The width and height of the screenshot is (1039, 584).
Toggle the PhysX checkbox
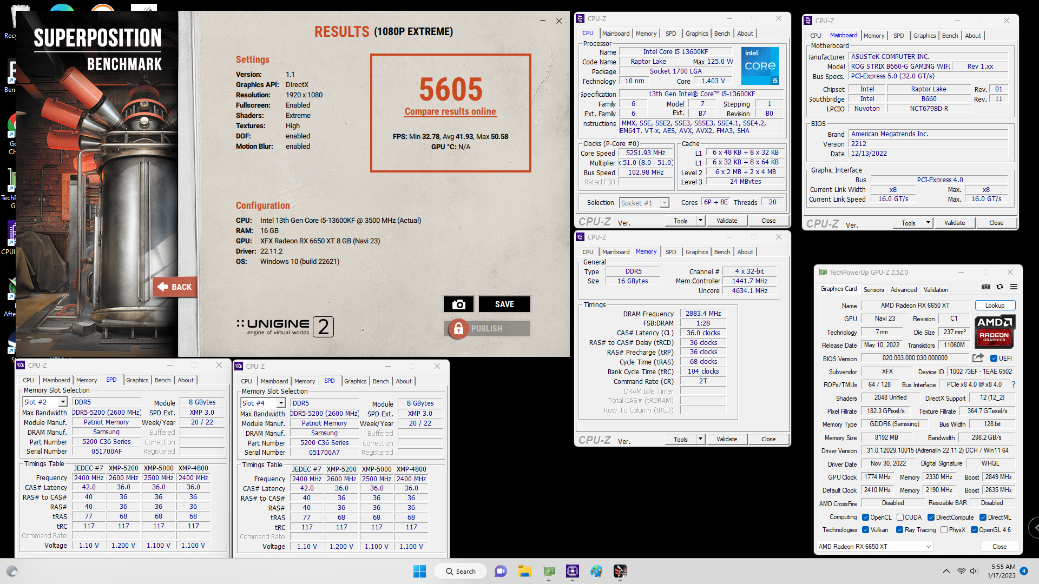coord(944,530)
